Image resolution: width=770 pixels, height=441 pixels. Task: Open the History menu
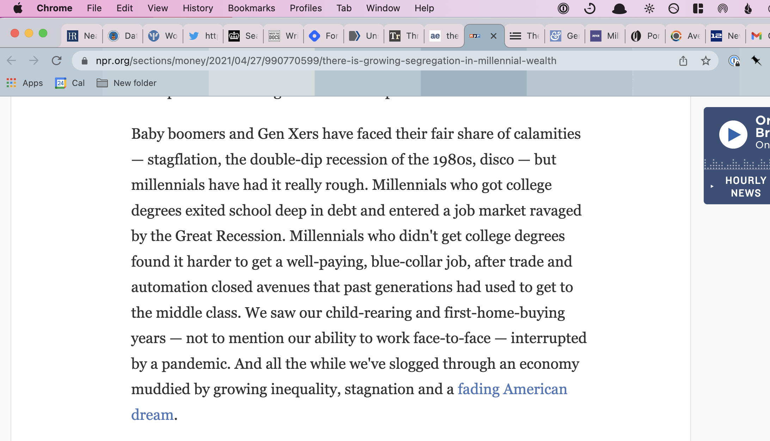tap(198, 8)
